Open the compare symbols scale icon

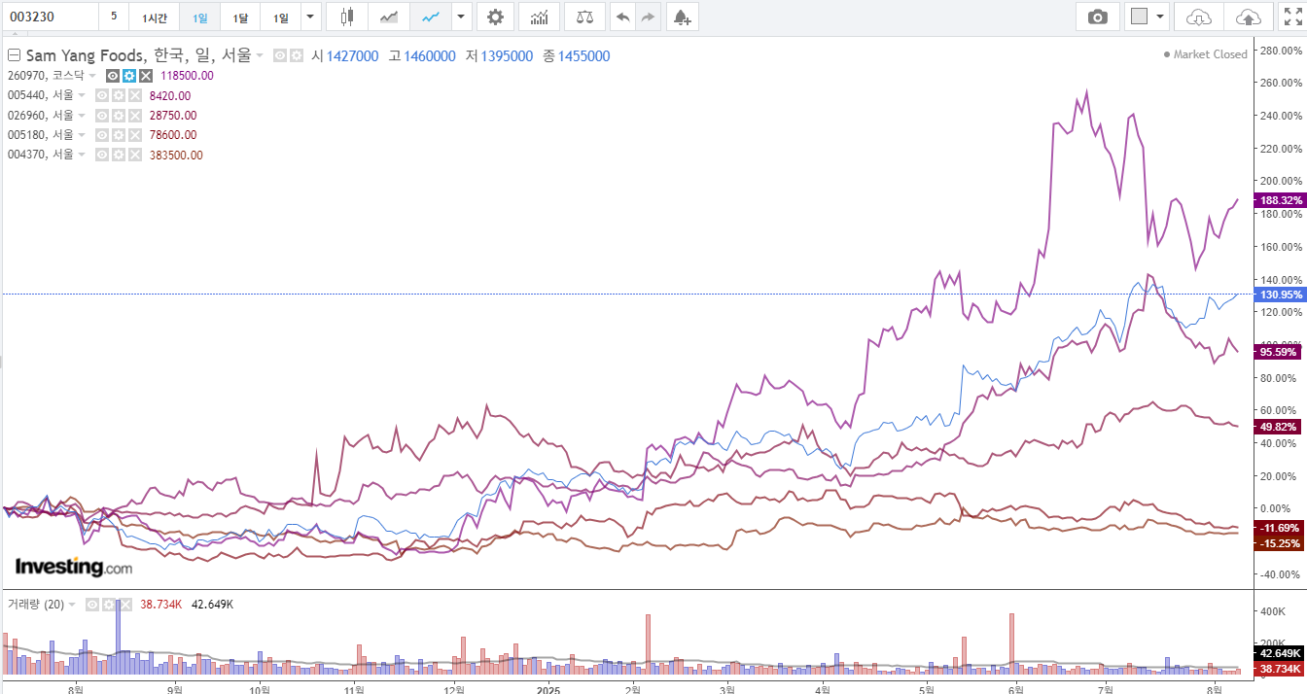pos(584,17)
